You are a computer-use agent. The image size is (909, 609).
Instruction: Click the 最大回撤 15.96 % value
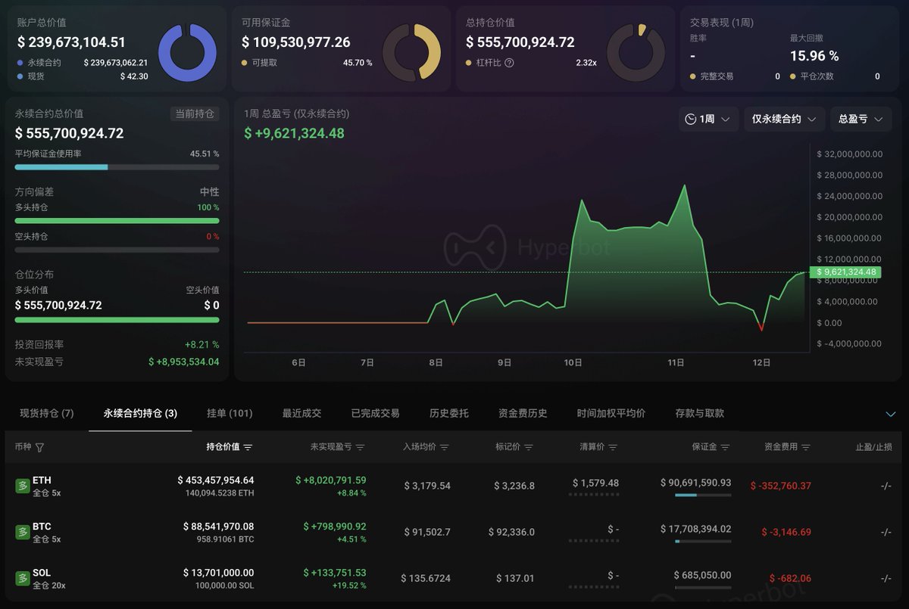click(814, 56)
